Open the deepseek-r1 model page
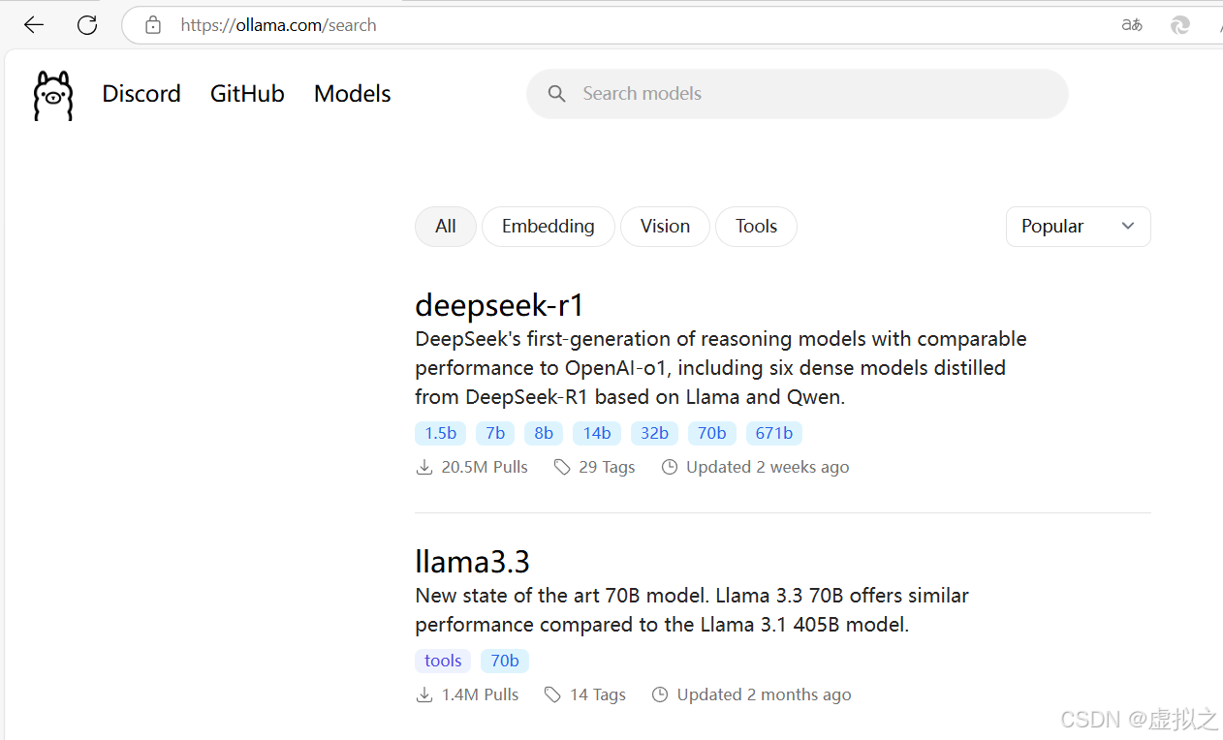Image resolution: width=1223 pixels, height=740 pixels. pos(500,305)
